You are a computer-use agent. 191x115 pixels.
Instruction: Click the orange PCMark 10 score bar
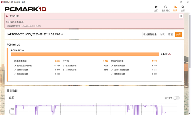[x=85, y=54]
